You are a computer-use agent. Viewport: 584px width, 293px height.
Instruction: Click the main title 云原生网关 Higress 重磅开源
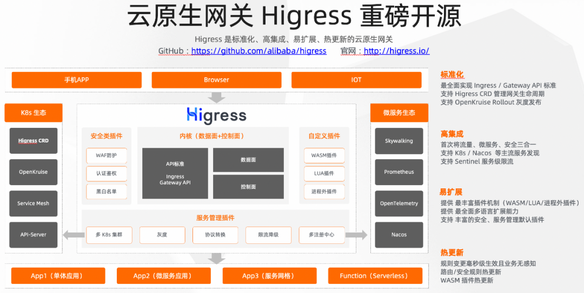point(294,16)
